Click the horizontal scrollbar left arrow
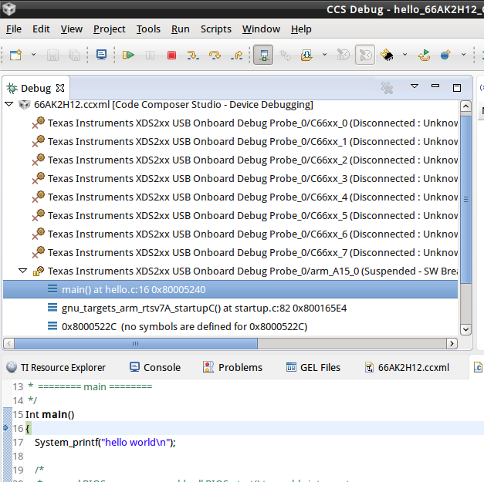This screenshot has height=482, width=484. click(x=9, y=343)
